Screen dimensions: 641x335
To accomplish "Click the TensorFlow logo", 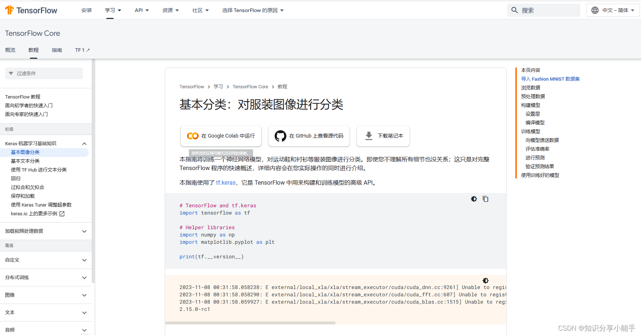I will tap(31, 10).
